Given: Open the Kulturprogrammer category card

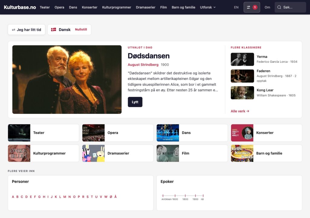Looking at the screenshot, I should (43, 153).
